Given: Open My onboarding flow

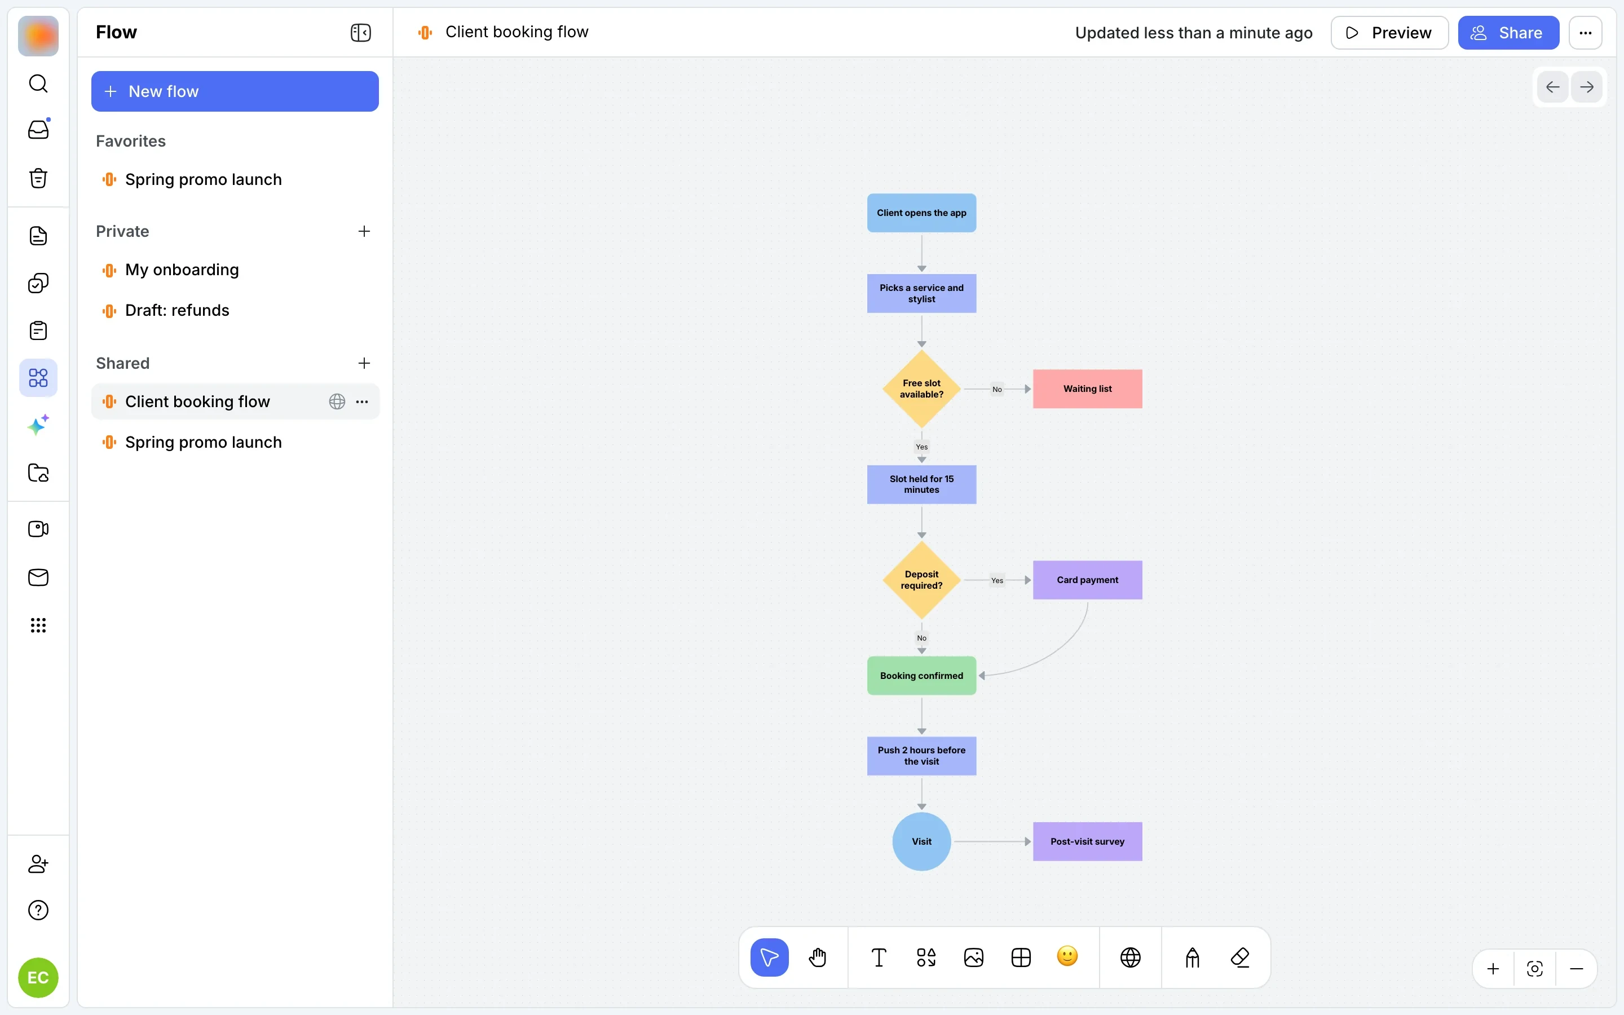Looking at the screenshot, I should pos(235,270).
